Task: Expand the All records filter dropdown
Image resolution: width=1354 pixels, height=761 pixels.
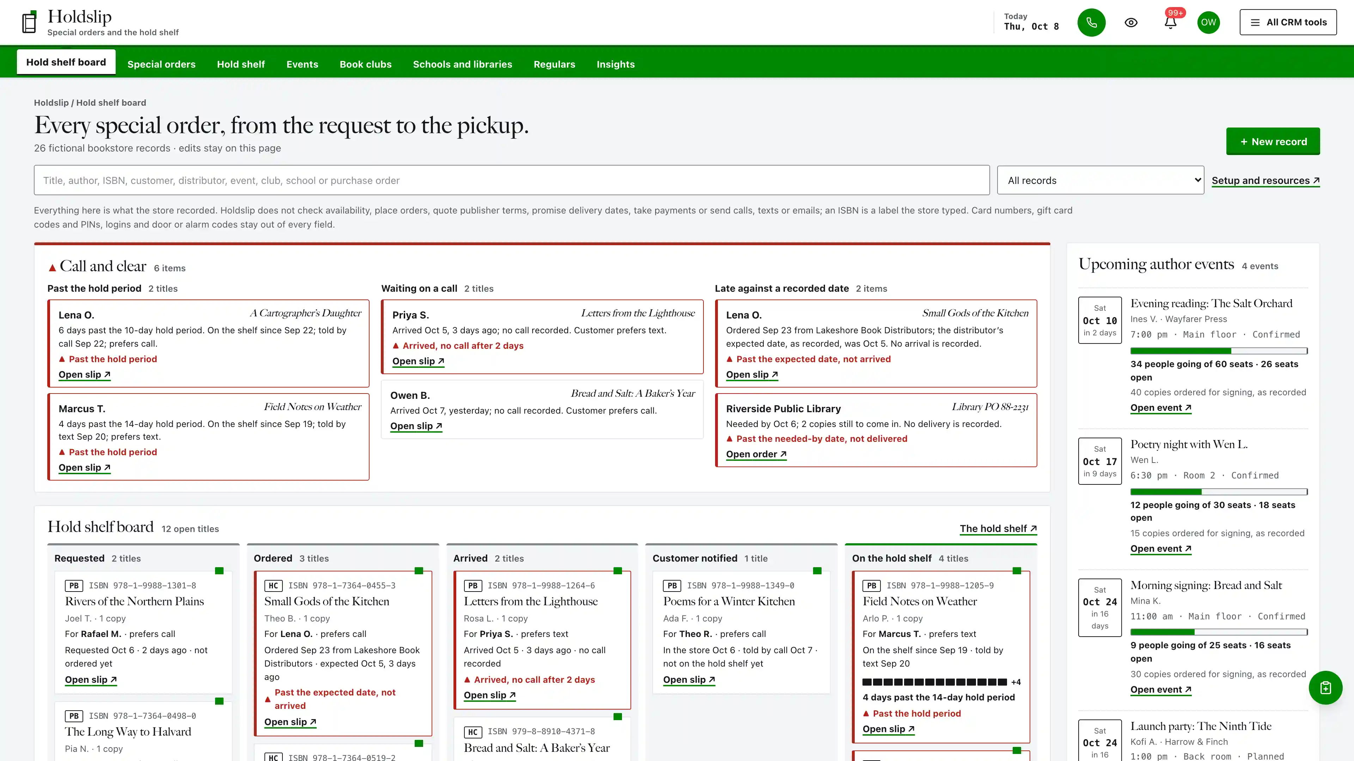Action: pyautogui.click(x=1100, y=180)
